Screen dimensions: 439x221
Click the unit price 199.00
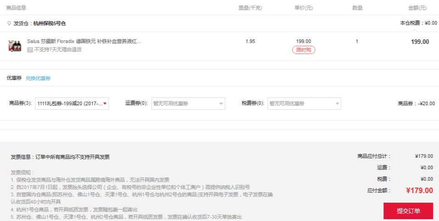click(x=304, y=41)
